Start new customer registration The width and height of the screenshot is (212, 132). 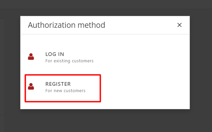(x=63, y=88)
